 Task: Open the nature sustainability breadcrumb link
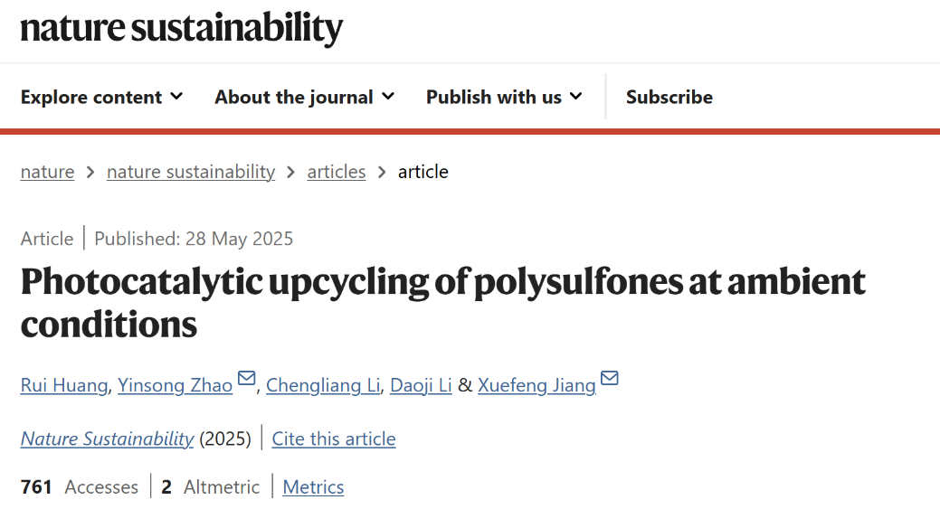(x=191, y=172)
